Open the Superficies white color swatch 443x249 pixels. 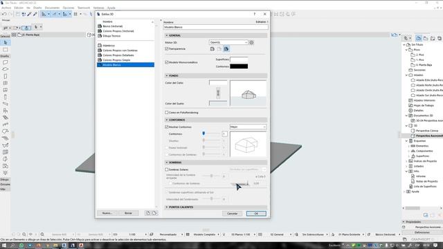coord(239,59)
